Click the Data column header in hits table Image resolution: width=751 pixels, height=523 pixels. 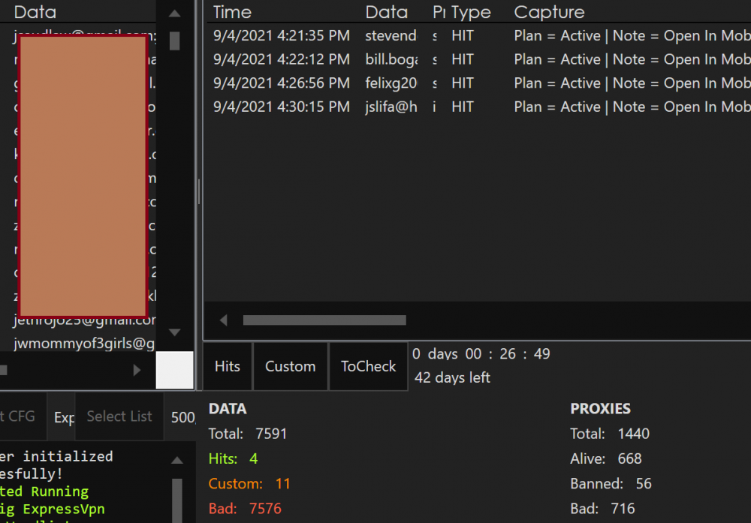[x=386, y=12]
